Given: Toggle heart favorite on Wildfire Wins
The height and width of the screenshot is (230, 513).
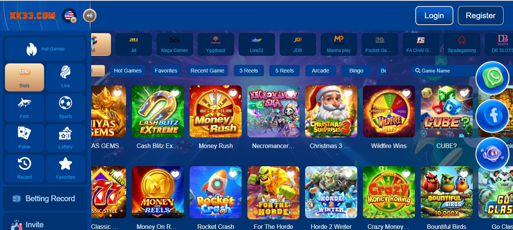Looking at the screenshot, I should 406,93.
